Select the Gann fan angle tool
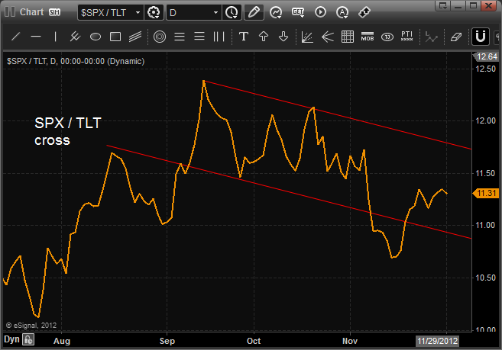The width and height of the screenshot is (502, 350). tap(307, 37)
